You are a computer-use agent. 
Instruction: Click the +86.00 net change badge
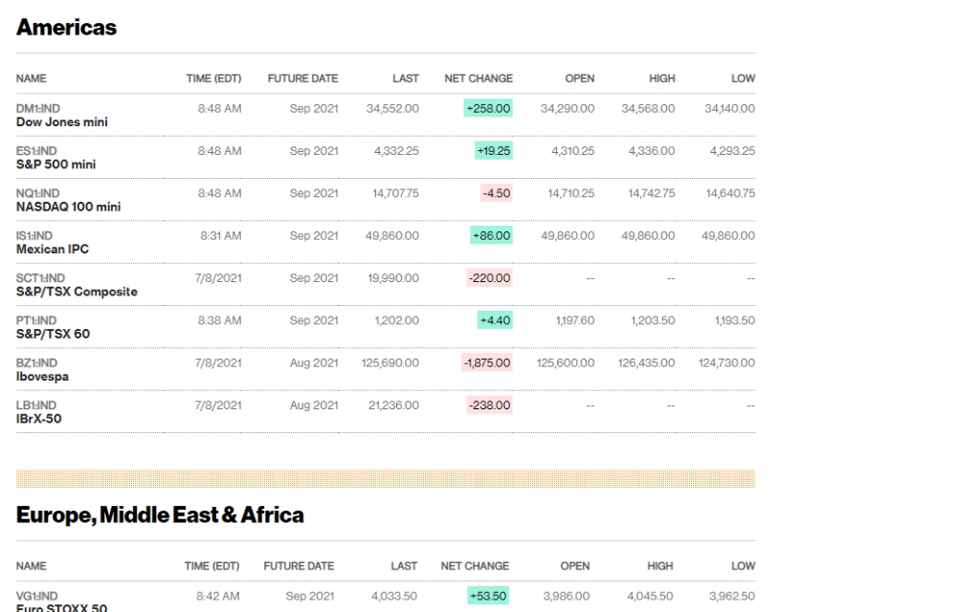tap(491, 235)
